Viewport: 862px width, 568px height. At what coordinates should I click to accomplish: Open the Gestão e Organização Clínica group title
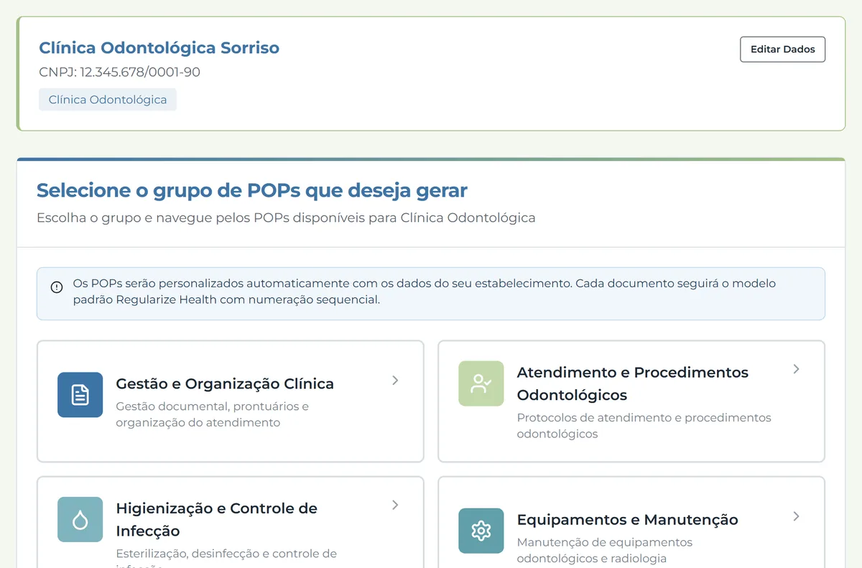click(225, 383)
